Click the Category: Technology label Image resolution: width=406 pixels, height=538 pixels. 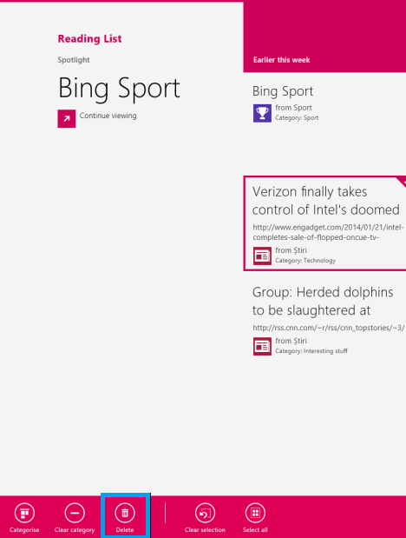click(x=305, y=261)
